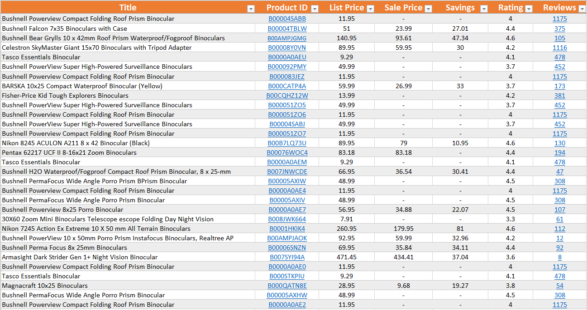Open product link B008JWK664
This screenshot has width=587, height=310.
[287, 219]
